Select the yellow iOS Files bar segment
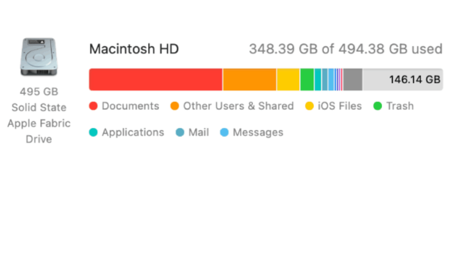The width and height of the screenshot is (454, 255). [x=288, y=80]
